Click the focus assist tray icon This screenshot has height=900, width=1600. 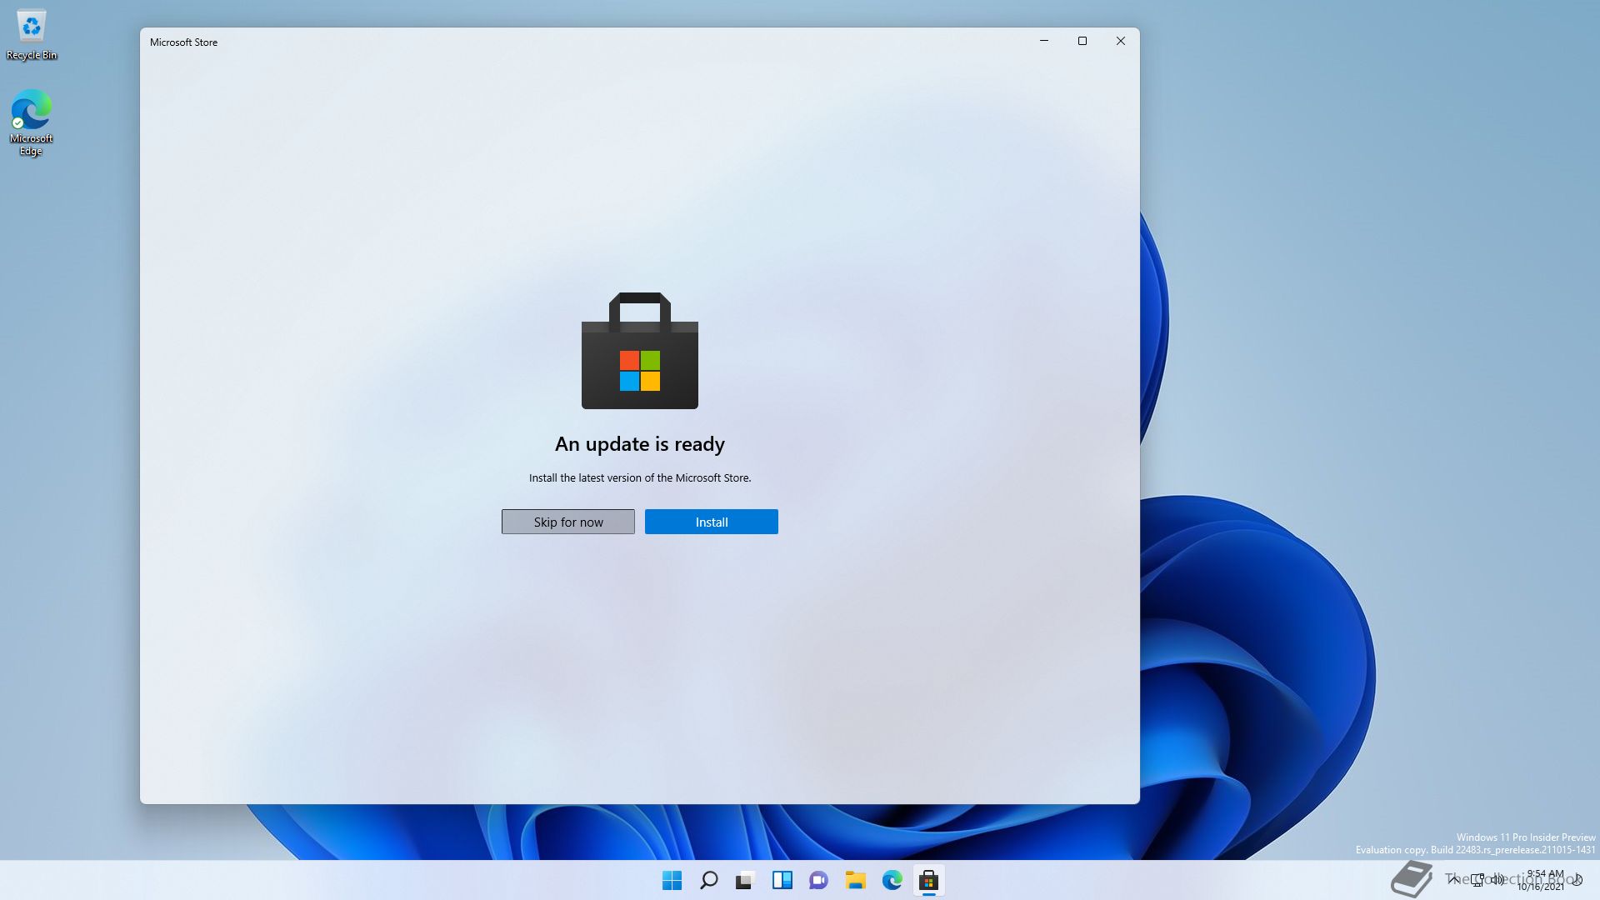1577,879
